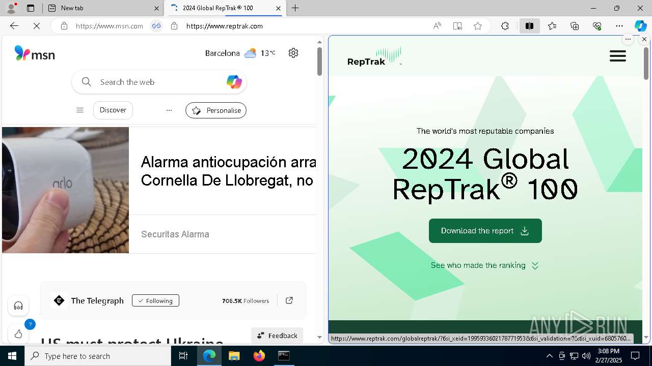Open MSN page settings gear

click(293, 53)
